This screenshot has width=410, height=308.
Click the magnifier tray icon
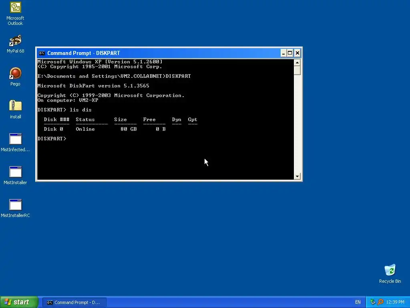pos(380,302)
